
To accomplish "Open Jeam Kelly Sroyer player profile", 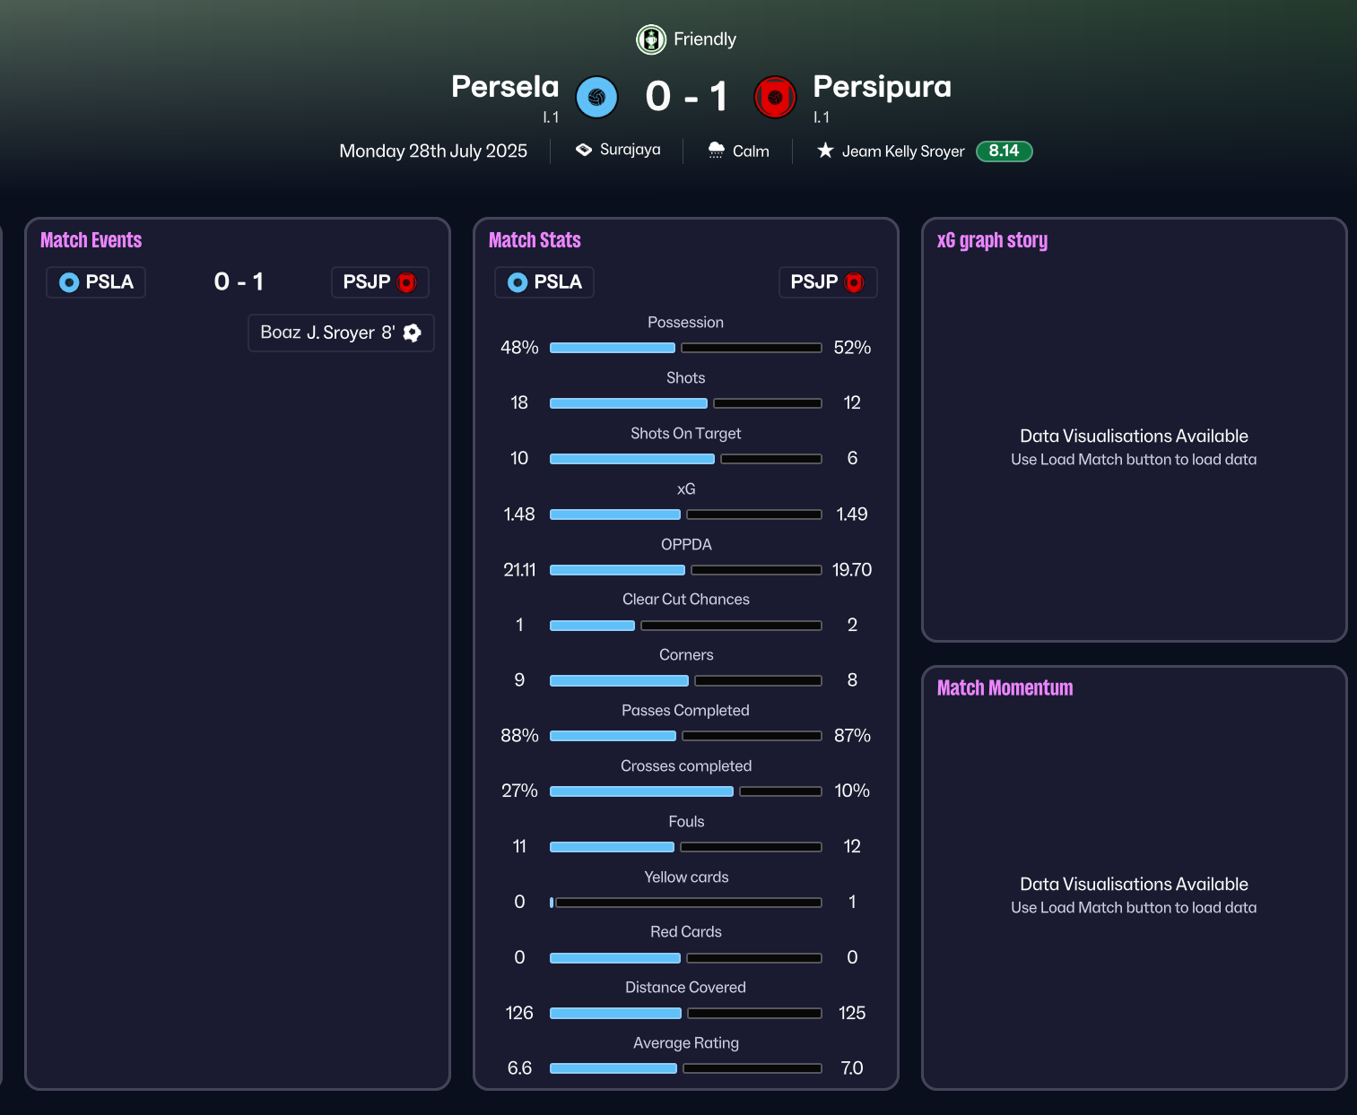I will [x=903, y=151].
